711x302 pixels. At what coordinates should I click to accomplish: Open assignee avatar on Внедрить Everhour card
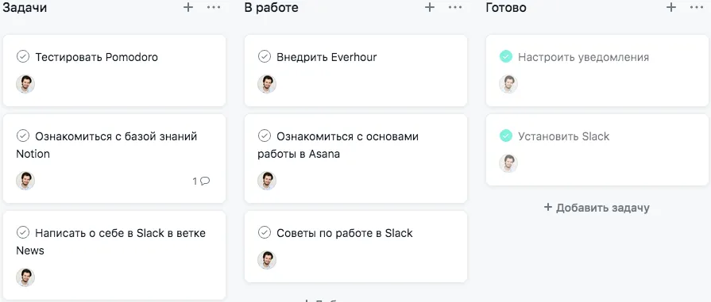pos(267,84)
